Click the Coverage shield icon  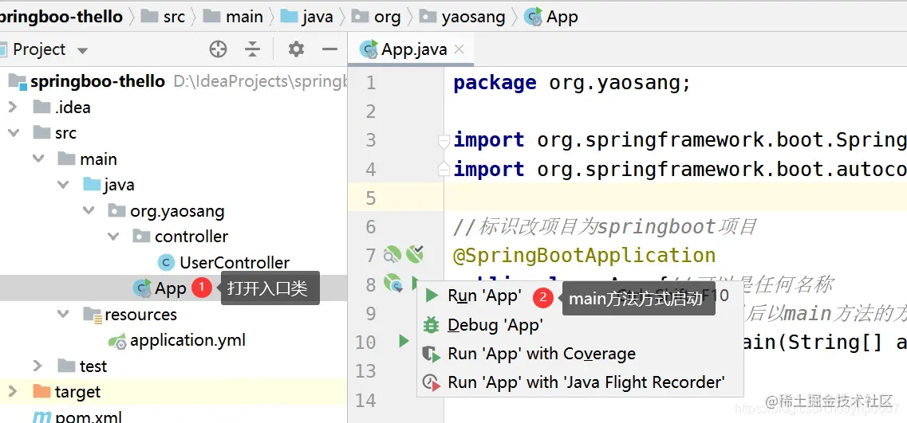[432, 354]
